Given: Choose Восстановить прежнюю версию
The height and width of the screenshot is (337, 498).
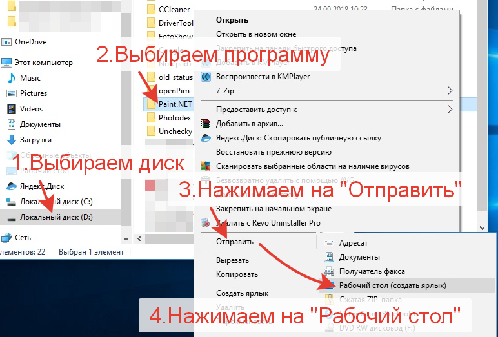Looking at the screenshot, I should (274, 152).
